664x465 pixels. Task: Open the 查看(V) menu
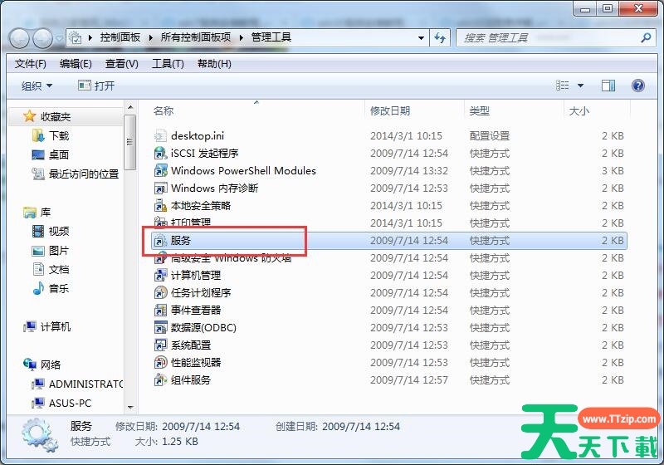pyautogui.click(x=122, y=64)
